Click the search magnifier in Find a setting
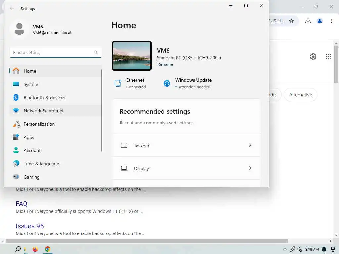This screenshot has width=339, height=254. click(x=96, y=52)
